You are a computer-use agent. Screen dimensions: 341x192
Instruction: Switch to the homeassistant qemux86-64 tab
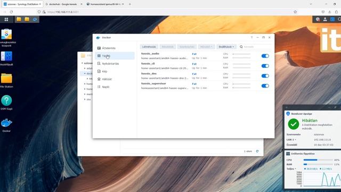pyautogui.click(x=105, y=4)
